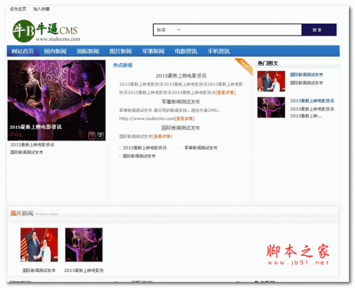Click the 2015最新上映电影资讯 caption overlay on the slideshow

35,127
